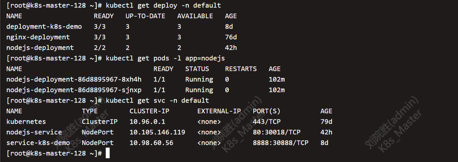The image size is (458, 162).
Task: Select the deployment-k8s-demo deployment name
Action: (44, 27)
